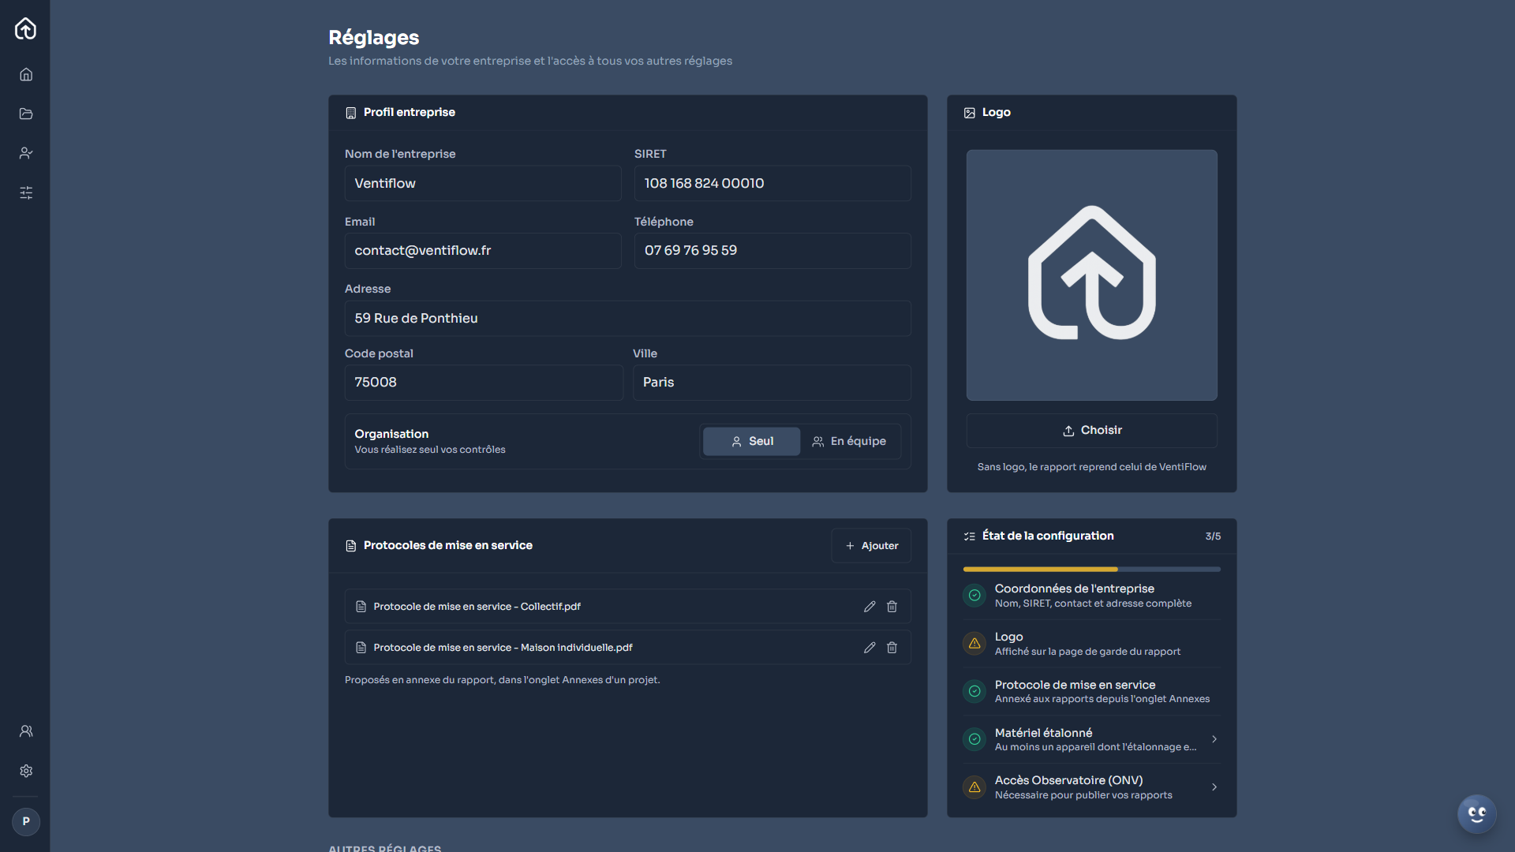Click the 3/5 configuration count
This screenshot has width=1515, height=852.
click(x=1213, y=536)
